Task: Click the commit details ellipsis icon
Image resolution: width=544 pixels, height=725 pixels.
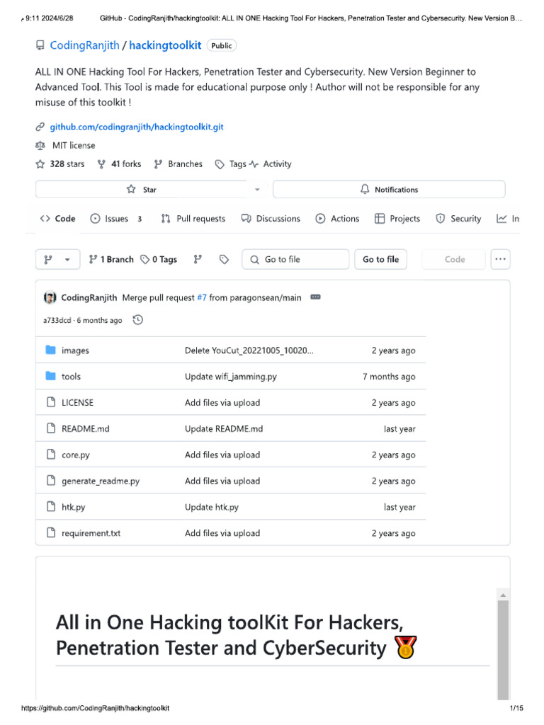Action: [x=315, y=297]
